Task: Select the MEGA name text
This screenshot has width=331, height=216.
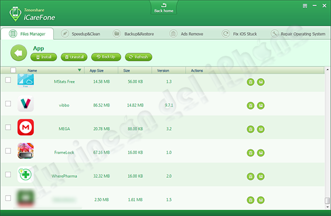Action: tap(64, 129)
